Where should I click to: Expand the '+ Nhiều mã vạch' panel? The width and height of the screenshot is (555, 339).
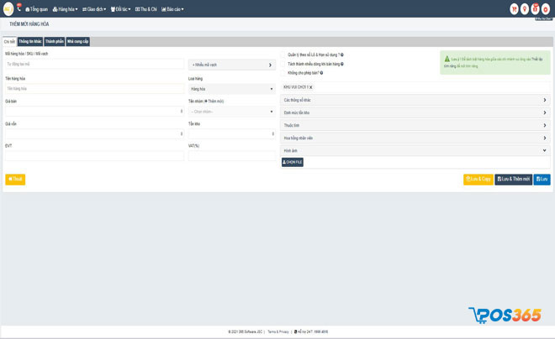coord(232,65)
